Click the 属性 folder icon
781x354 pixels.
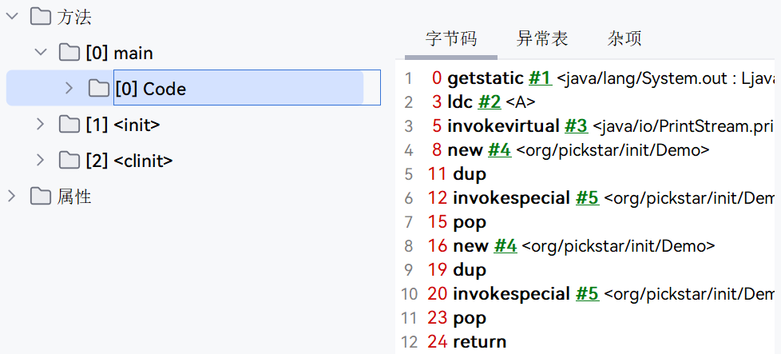(x=41, y=196)
